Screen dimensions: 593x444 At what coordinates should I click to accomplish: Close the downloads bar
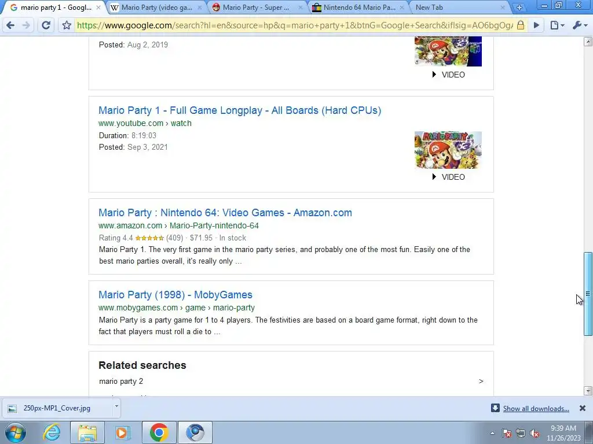click(x=583, y=408)
